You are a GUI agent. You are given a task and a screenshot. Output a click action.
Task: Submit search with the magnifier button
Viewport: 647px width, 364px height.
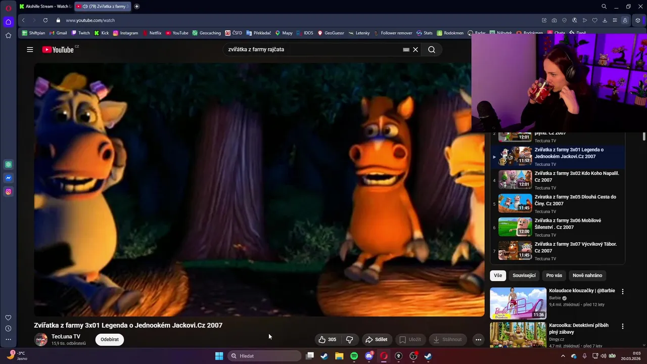click(432, 50)
